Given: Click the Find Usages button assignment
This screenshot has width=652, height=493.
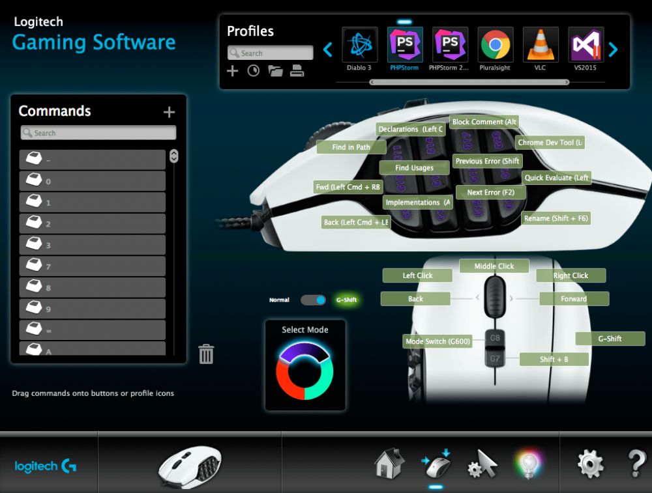Looking at the screenshot, I should (415, 168).
